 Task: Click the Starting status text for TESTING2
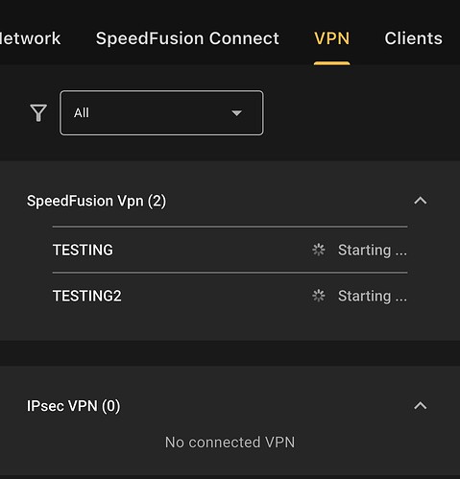pos(373,297)
